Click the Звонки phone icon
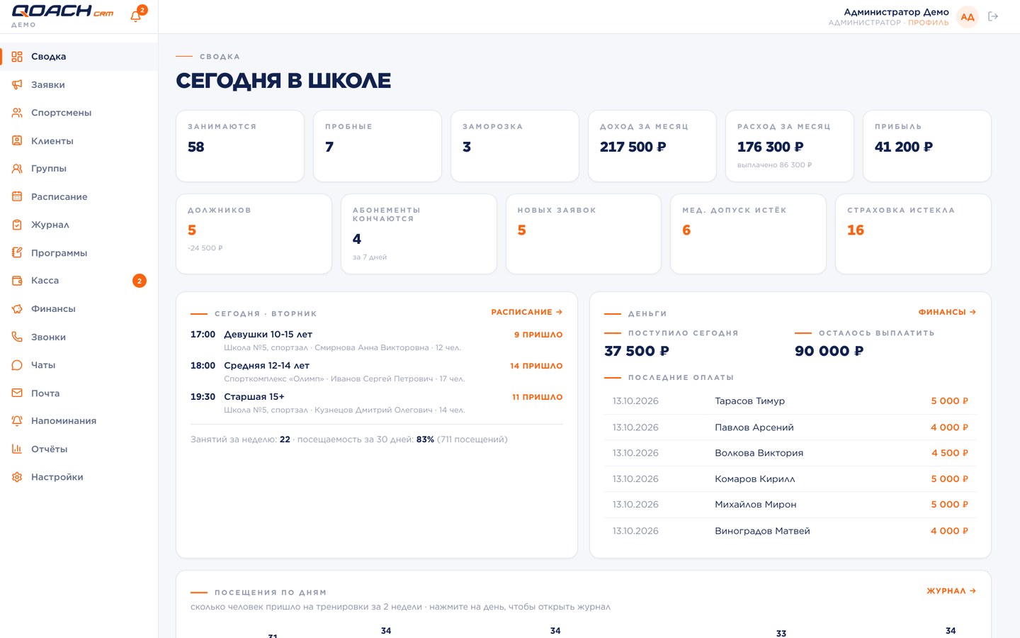The image size is (1020, 638). (x=17, y=337)
